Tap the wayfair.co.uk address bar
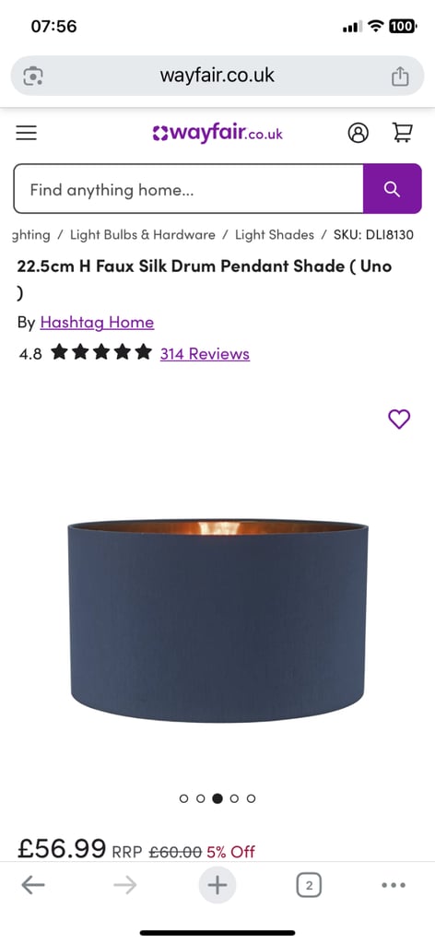 217,76
